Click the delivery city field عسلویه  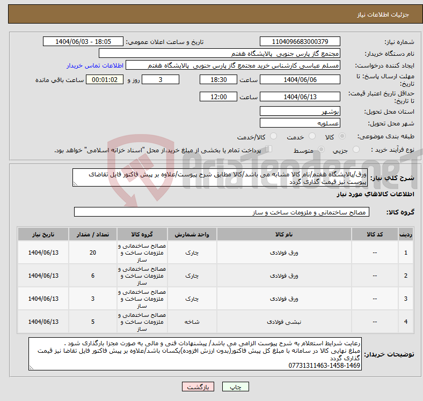pyautogui.click(x=300, y=123)
